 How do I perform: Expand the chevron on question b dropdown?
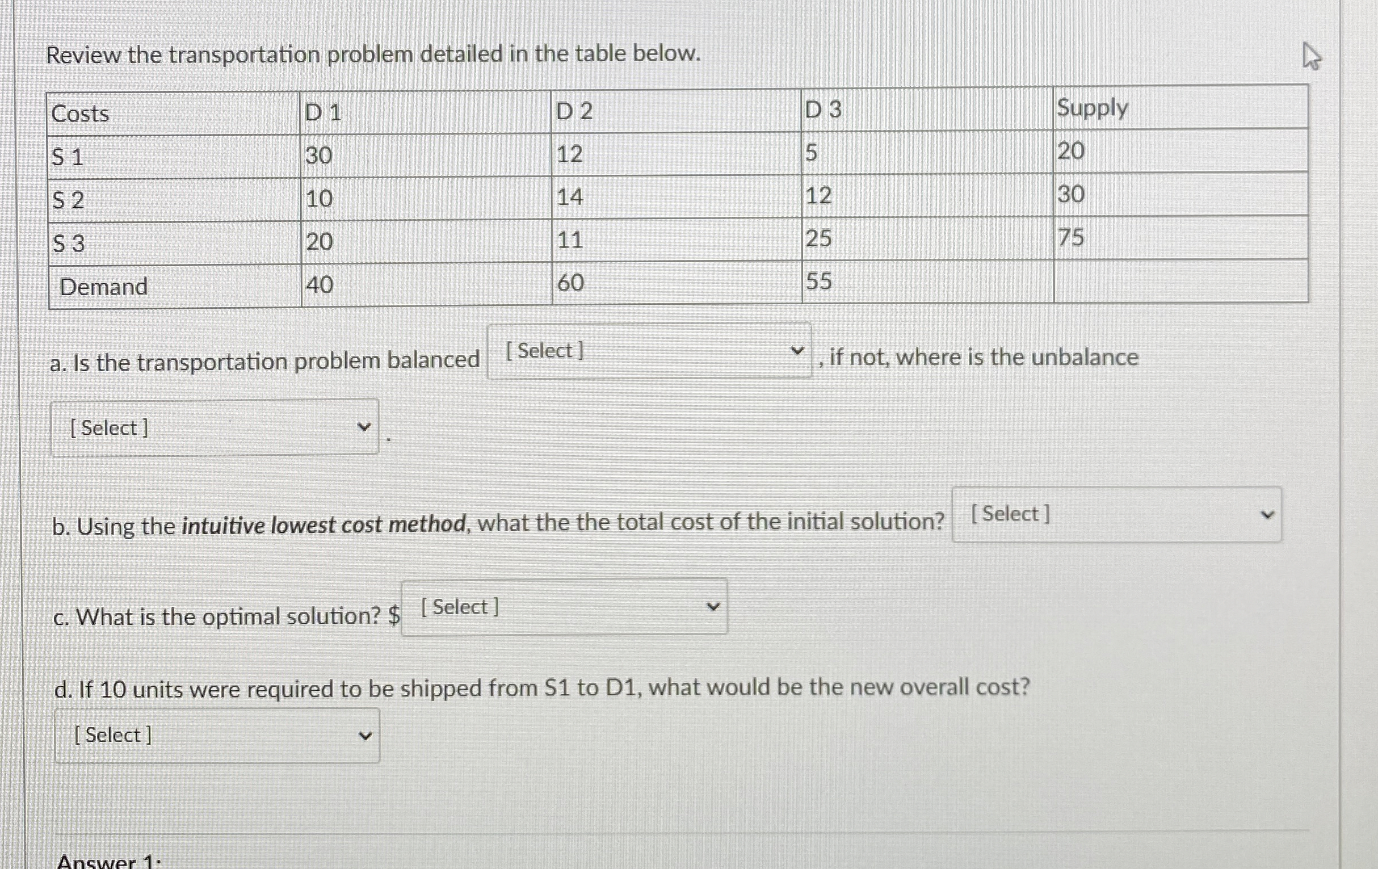click(x=1266, y=514)
